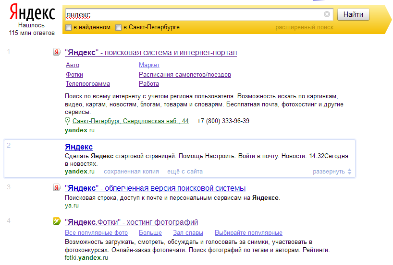Click the Найти search button
The image size is (393, 265).
click(x=353, y=14)
